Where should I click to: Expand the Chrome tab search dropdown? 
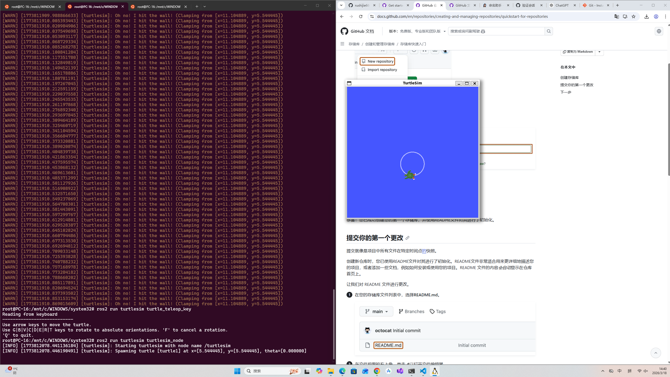[x=341, y=5]
